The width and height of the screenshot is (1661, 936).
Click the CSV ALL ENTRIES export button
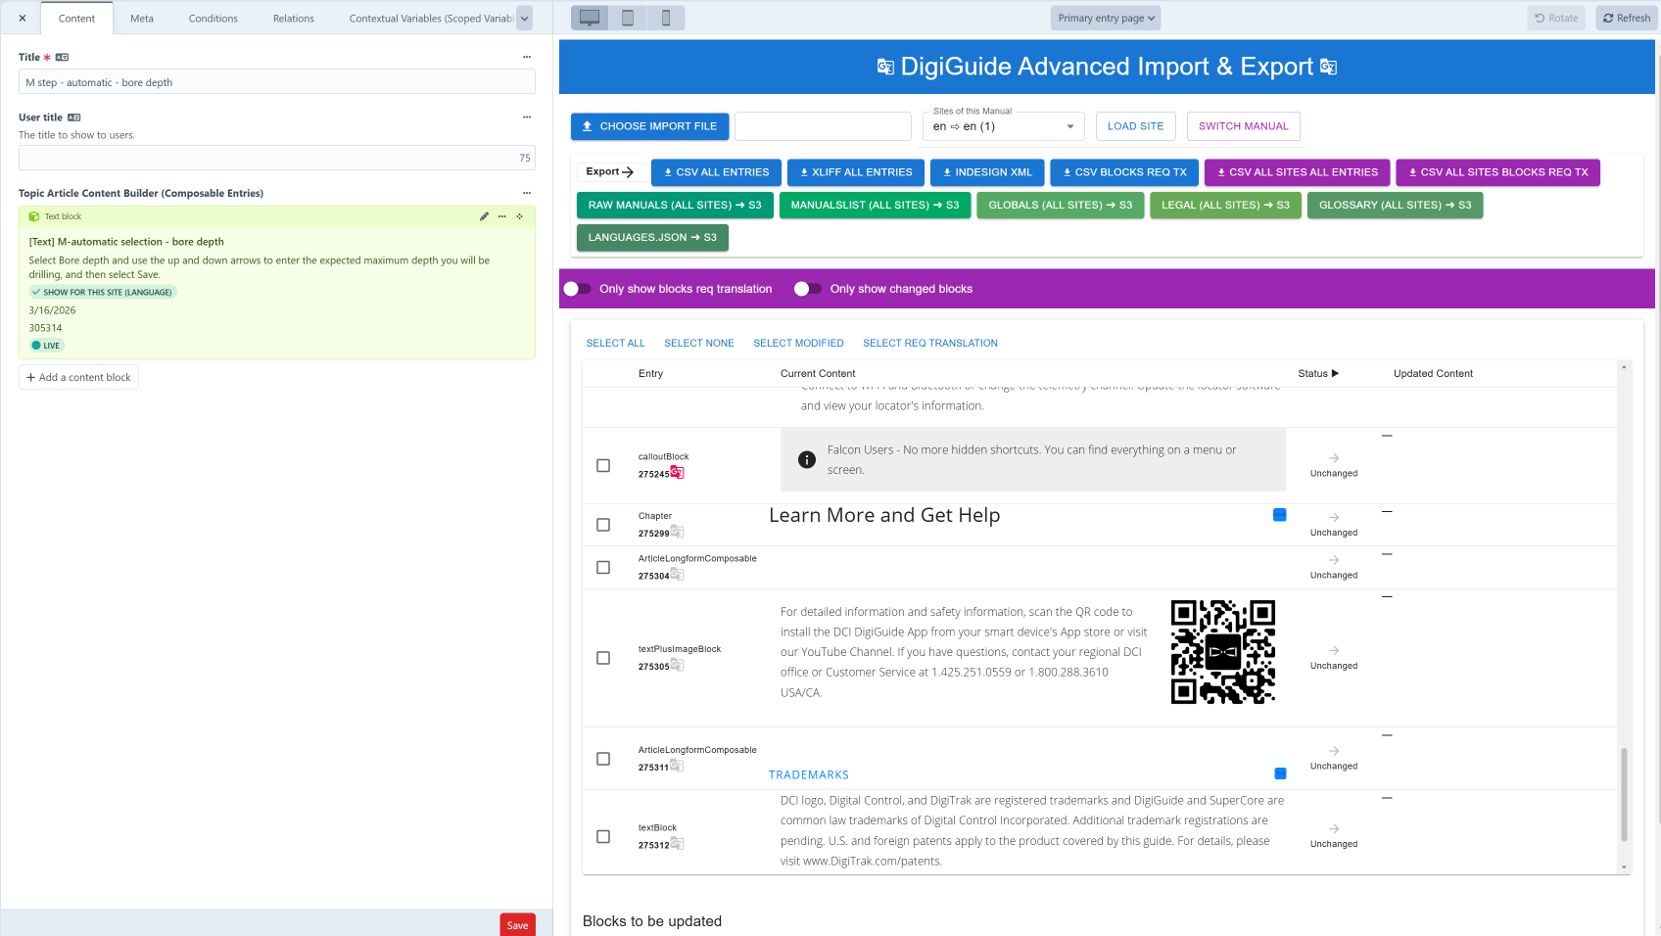tap(716, 172)
